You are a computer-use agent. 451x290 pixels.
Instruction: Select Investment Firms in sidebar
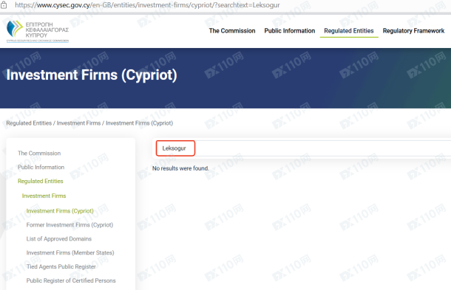point(44,196)
